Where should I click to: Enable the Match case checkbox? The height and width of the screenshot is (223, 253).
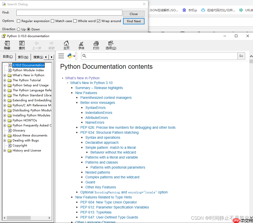point(53,21)
